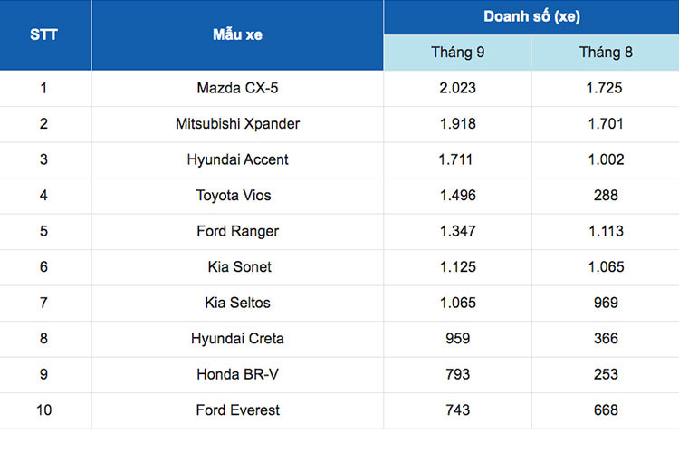The height and width of the screenshot is (453, 679).
Task: Click the Mitsubishi Xpander model cell
Action: point(237,124)
